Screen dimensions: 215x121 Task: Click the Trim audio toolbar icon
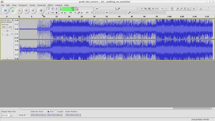153,9
